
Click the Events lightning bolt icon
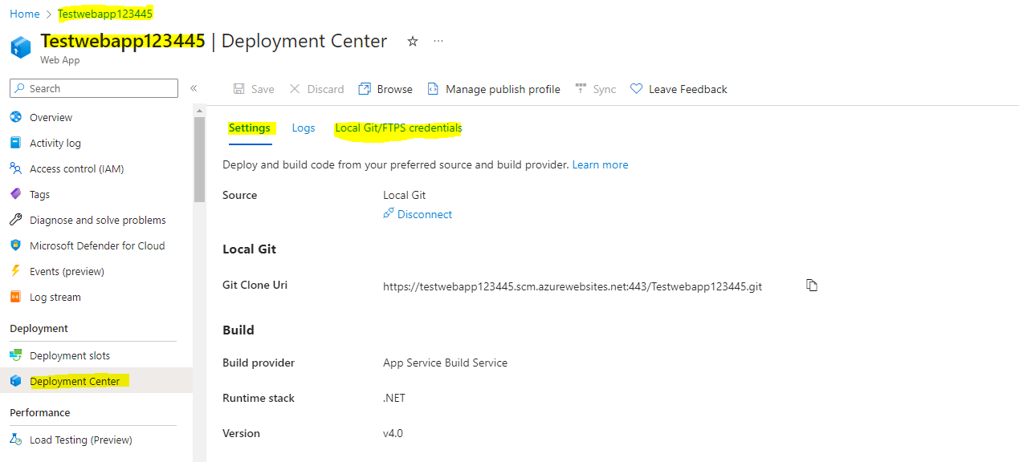15,271
